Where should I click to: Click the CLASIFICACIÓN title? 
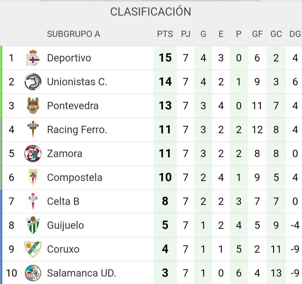click(151, 12)
